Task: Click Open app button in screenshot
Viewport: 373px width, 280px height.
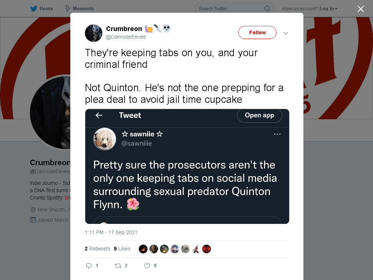Action: pyautogui.click(x=259, y=115)
